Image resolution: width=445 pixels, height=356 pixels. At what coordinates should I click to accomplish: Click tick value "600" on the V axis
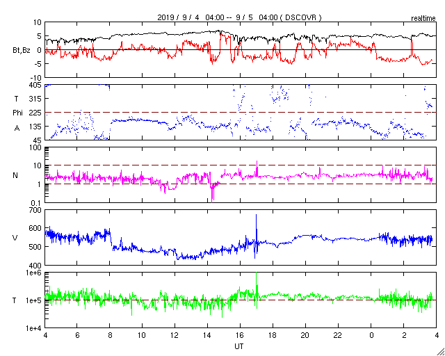coord(36,229)
